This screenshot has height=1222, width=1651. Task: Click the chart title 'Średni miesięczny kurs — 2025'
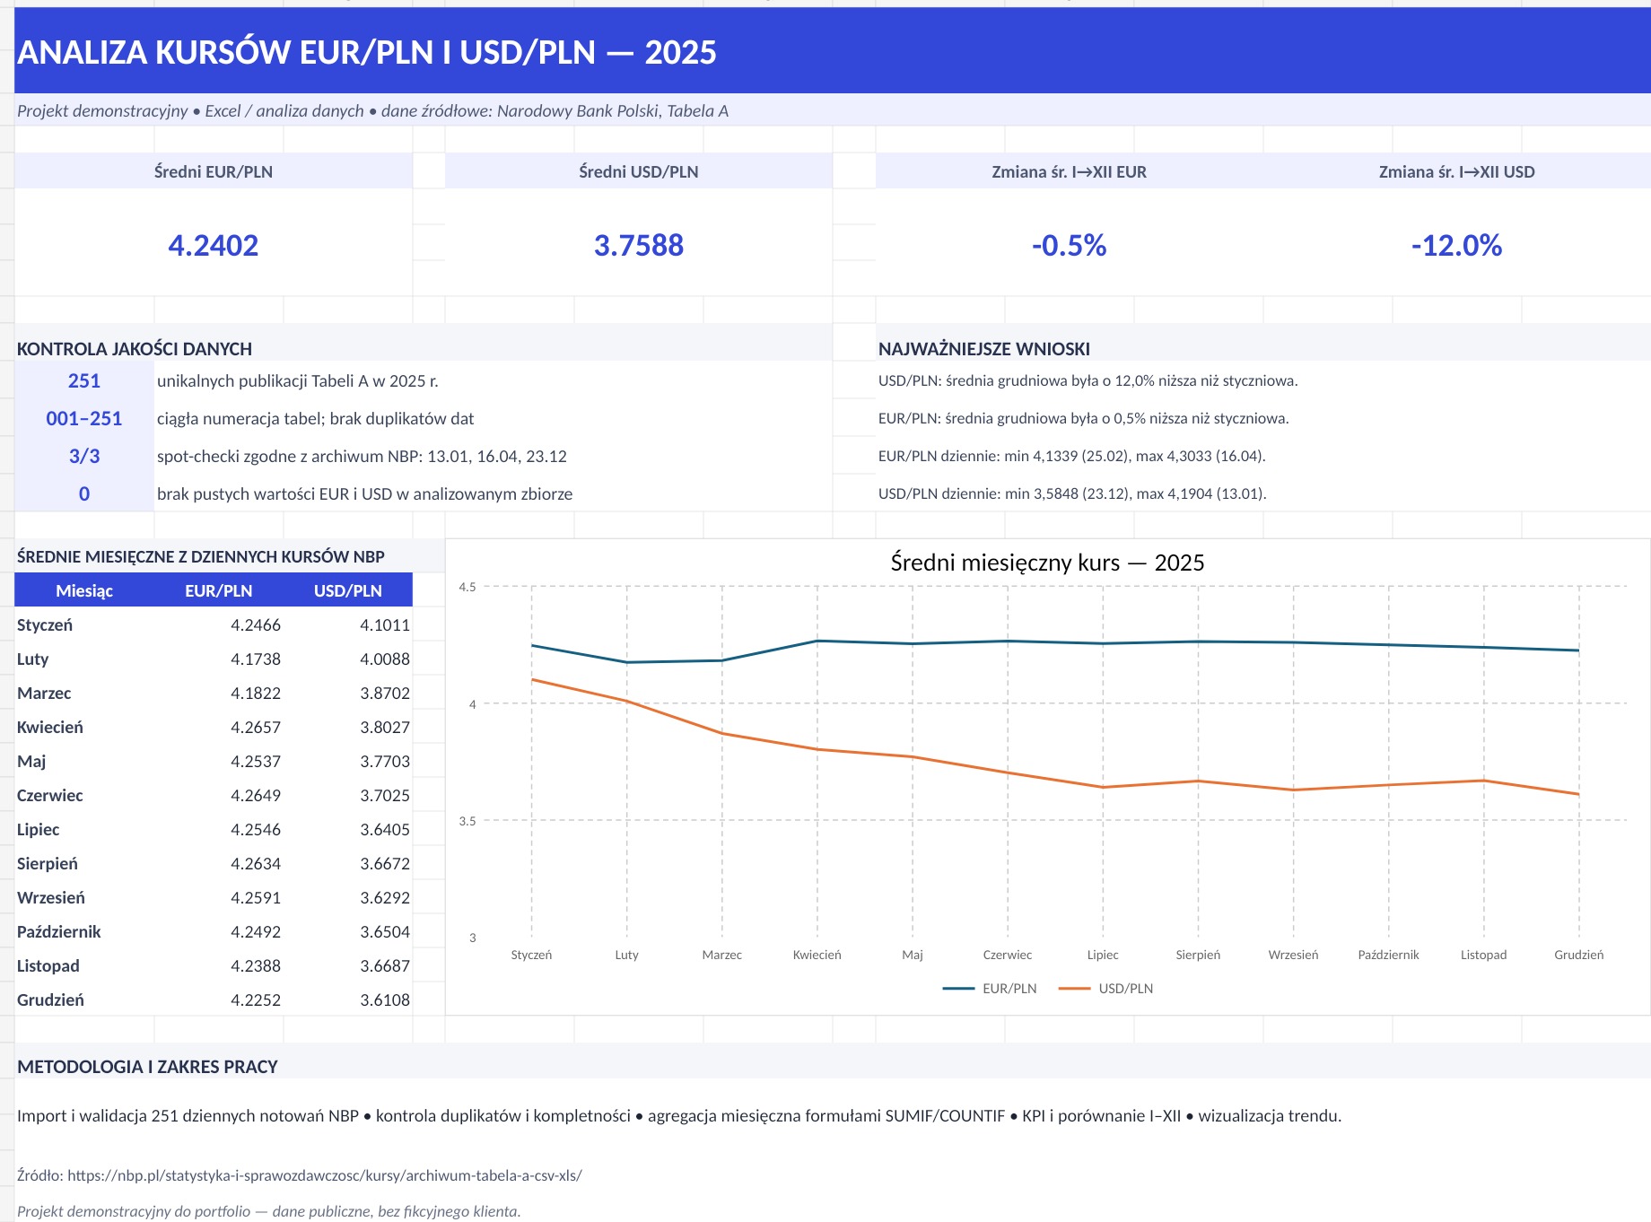1047,563
